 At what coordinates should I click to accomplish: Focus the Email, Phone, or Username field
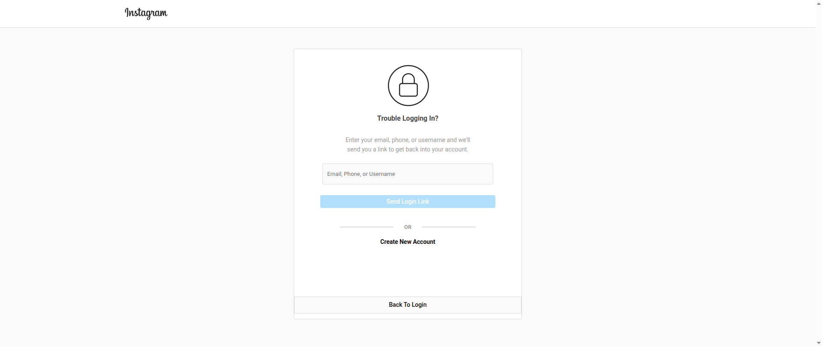pyautogui.click(x=408, y=174)
